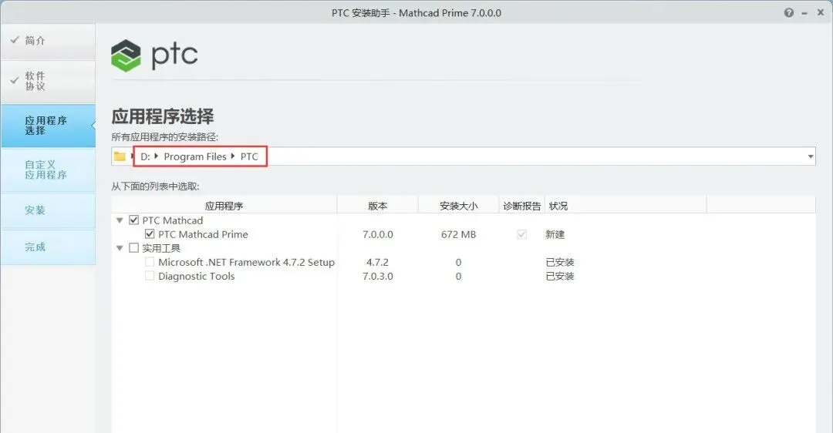The height and width of the screenshot is (433, 833).
Task: Click the ptc logo
Action: tap(154, 55)
